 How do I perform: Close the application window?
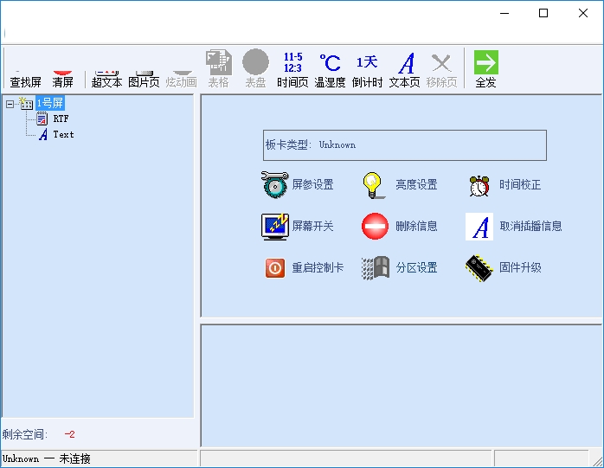(583, 13)
